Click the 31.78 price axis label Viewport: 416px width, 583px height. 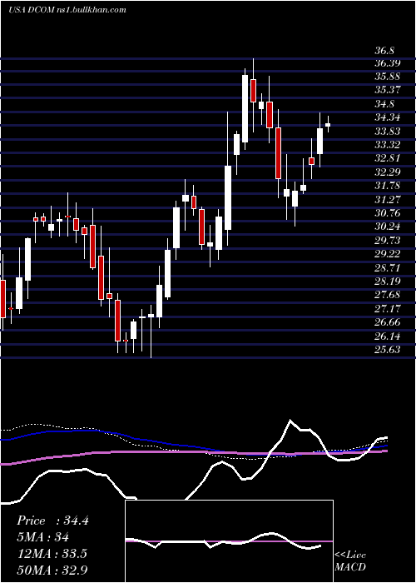tap(388, 186)
